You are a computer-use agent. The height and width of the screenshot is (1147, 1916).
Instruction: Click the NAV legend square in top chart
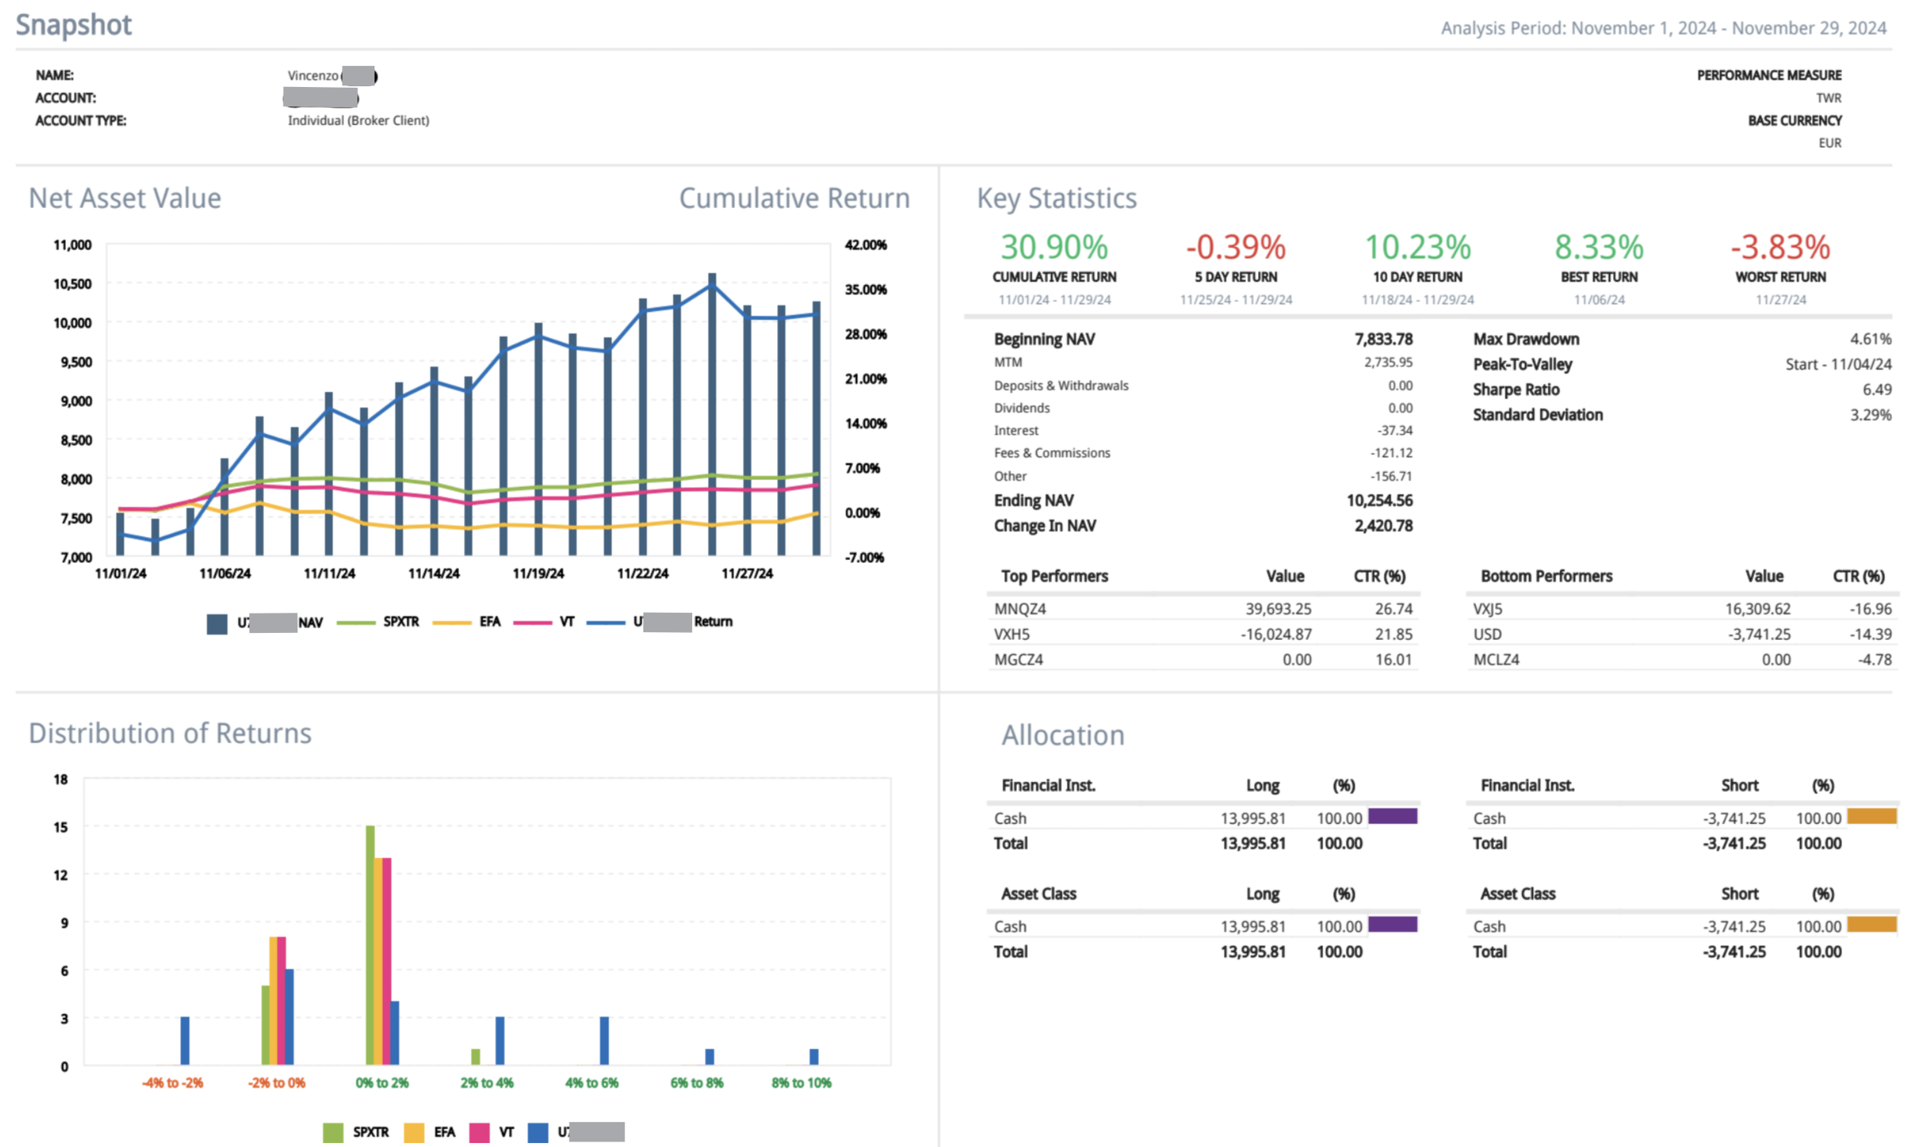(217, 624)
